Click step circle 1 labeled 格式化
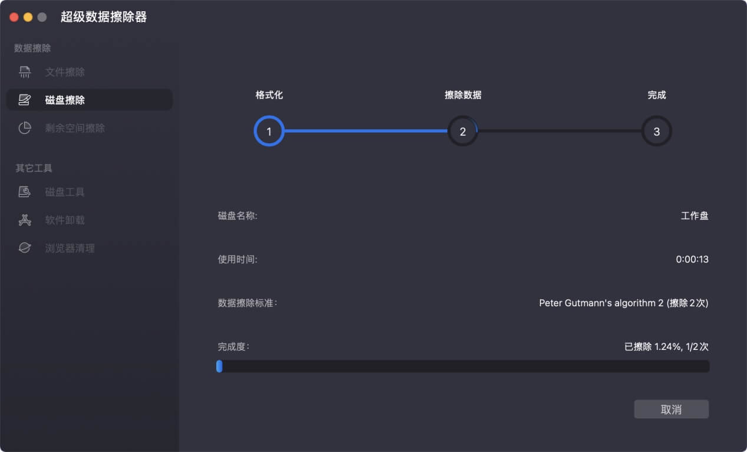747x452 pixels. [269, 131]
